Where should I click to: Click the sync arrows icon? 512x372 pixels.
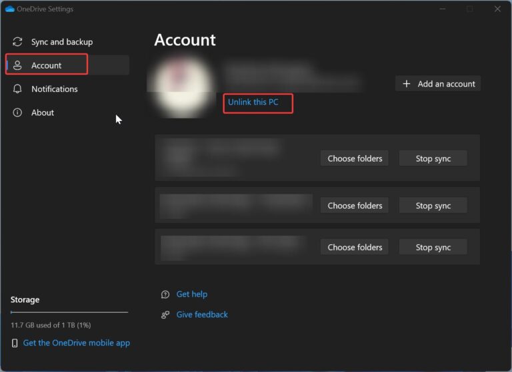tap(17, 42)
